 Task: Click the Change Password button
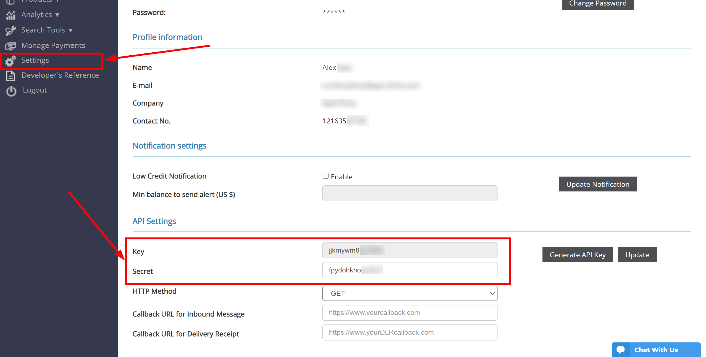(598, 4)
